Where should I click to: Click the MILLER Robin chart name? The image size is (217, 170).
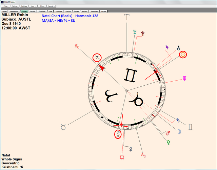click(x=15, y=15)
